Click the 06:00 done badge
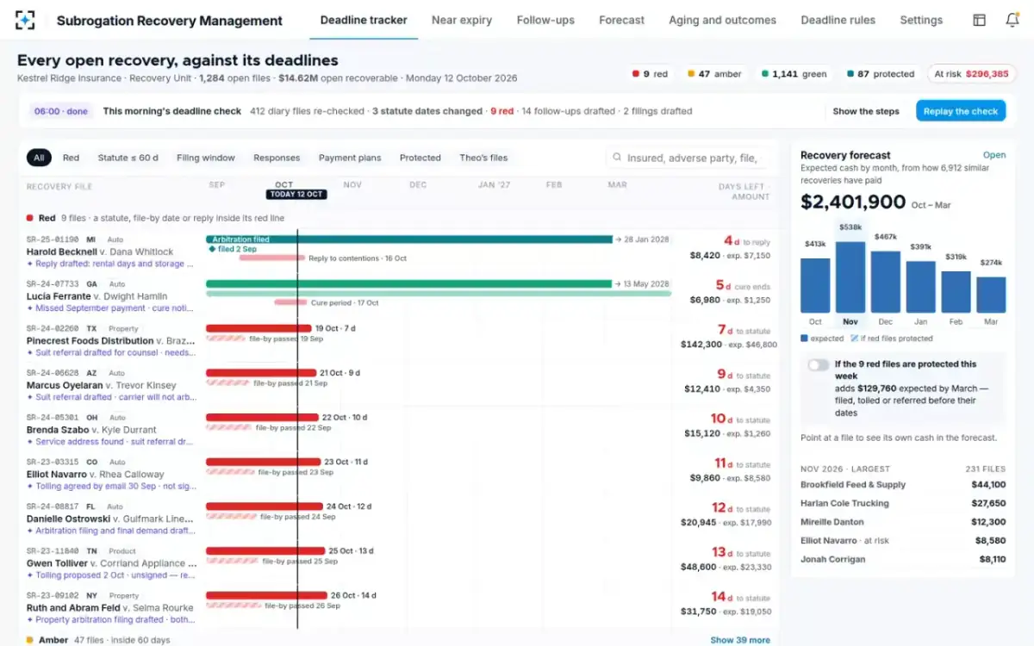This screenshot has width=1034, height=646. (60, 111)
